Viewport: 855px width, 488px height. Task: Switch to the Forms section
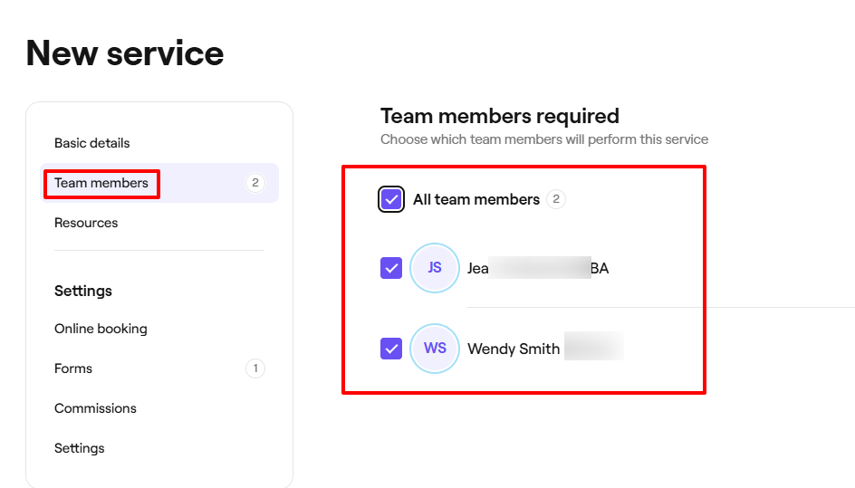[x=73, y=368]
